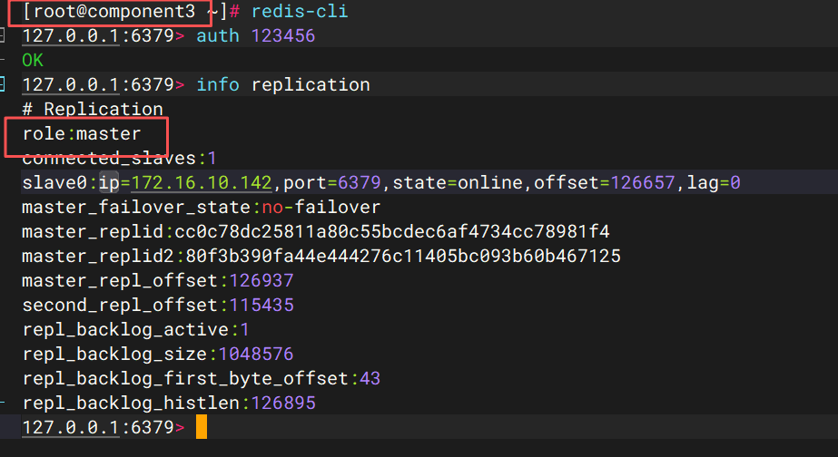Click the master_repl_offset value 126937
Image resolution: width=838 pixels, height=457 pixels.
coord(261,281)
